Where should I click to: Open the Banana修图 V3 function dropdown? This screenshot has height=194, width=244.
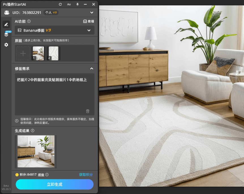tap(54, 30)
